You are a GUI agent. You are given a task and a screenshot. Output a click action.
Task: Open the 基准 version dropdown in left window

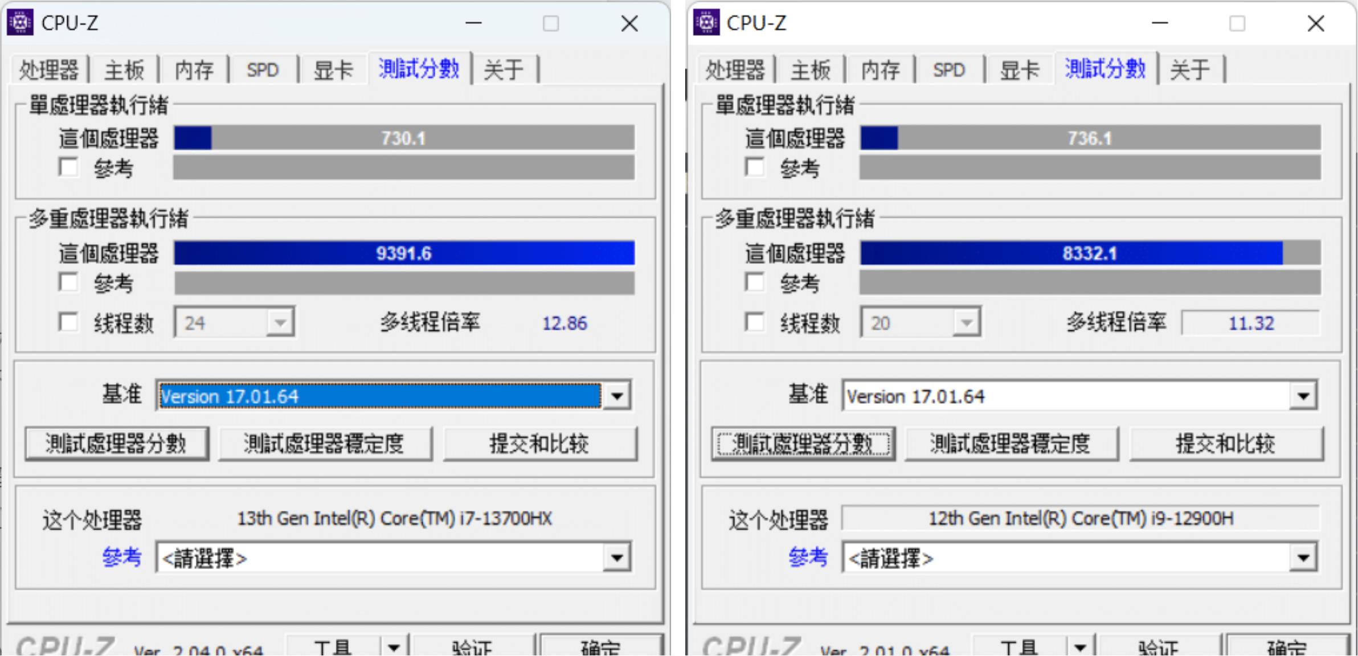click(618, 395)
